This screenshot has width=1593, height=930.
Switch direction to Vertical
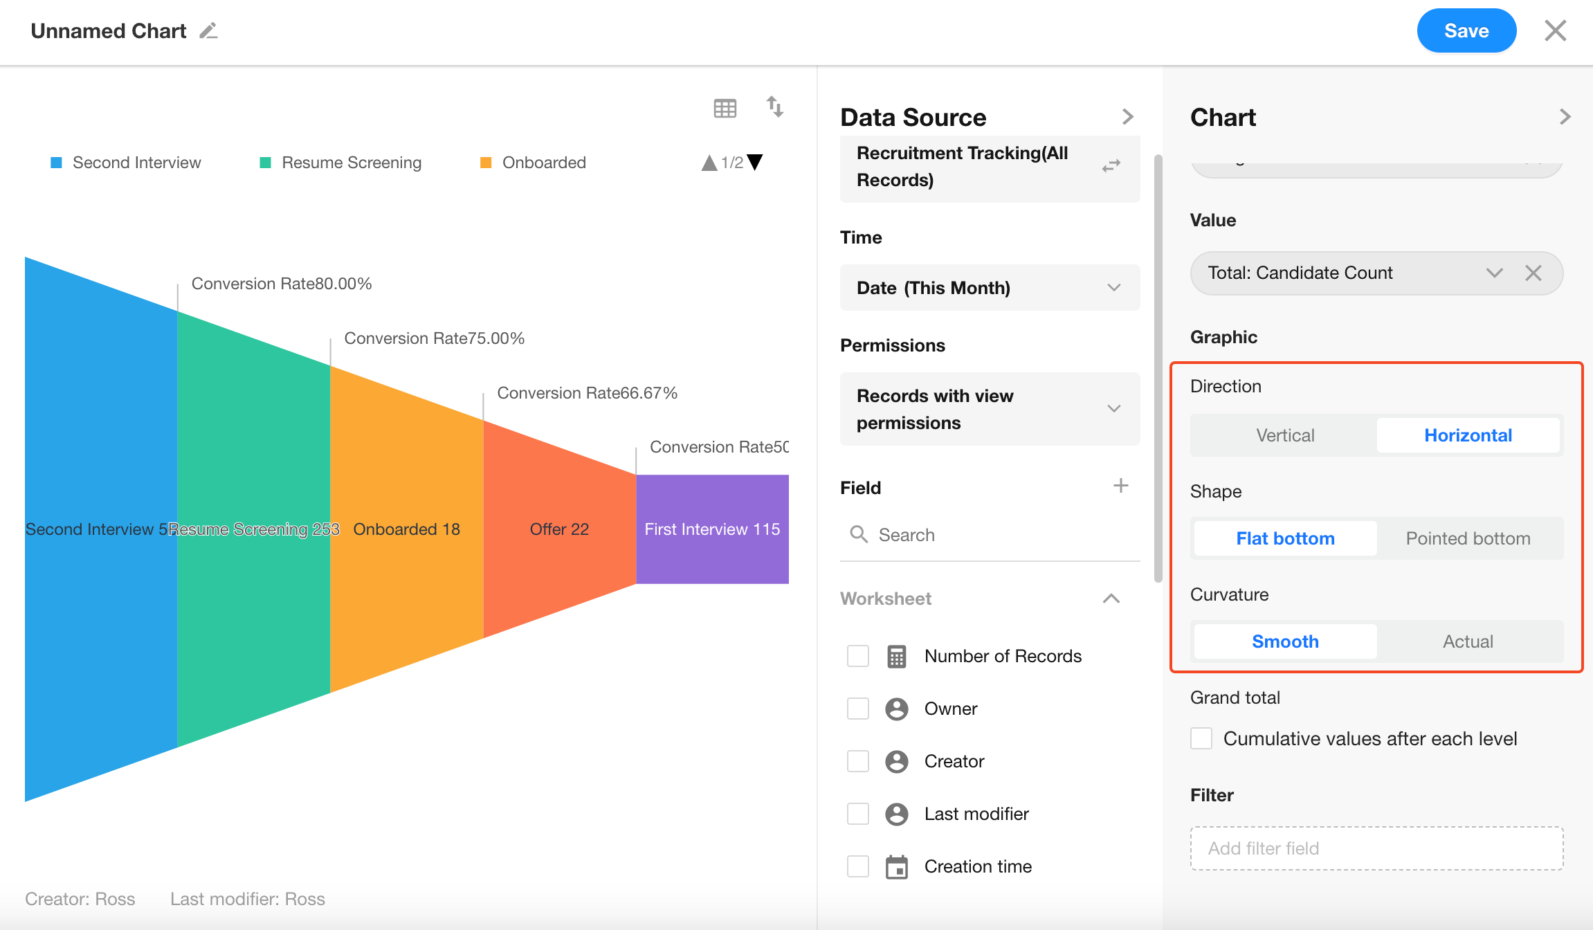pyautogui.click(x=1284, y=435)
